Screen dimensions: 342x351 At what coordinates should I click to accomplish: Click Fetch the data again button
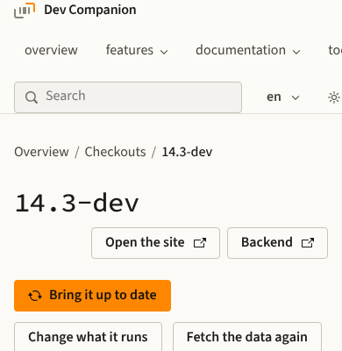point(247,337)
